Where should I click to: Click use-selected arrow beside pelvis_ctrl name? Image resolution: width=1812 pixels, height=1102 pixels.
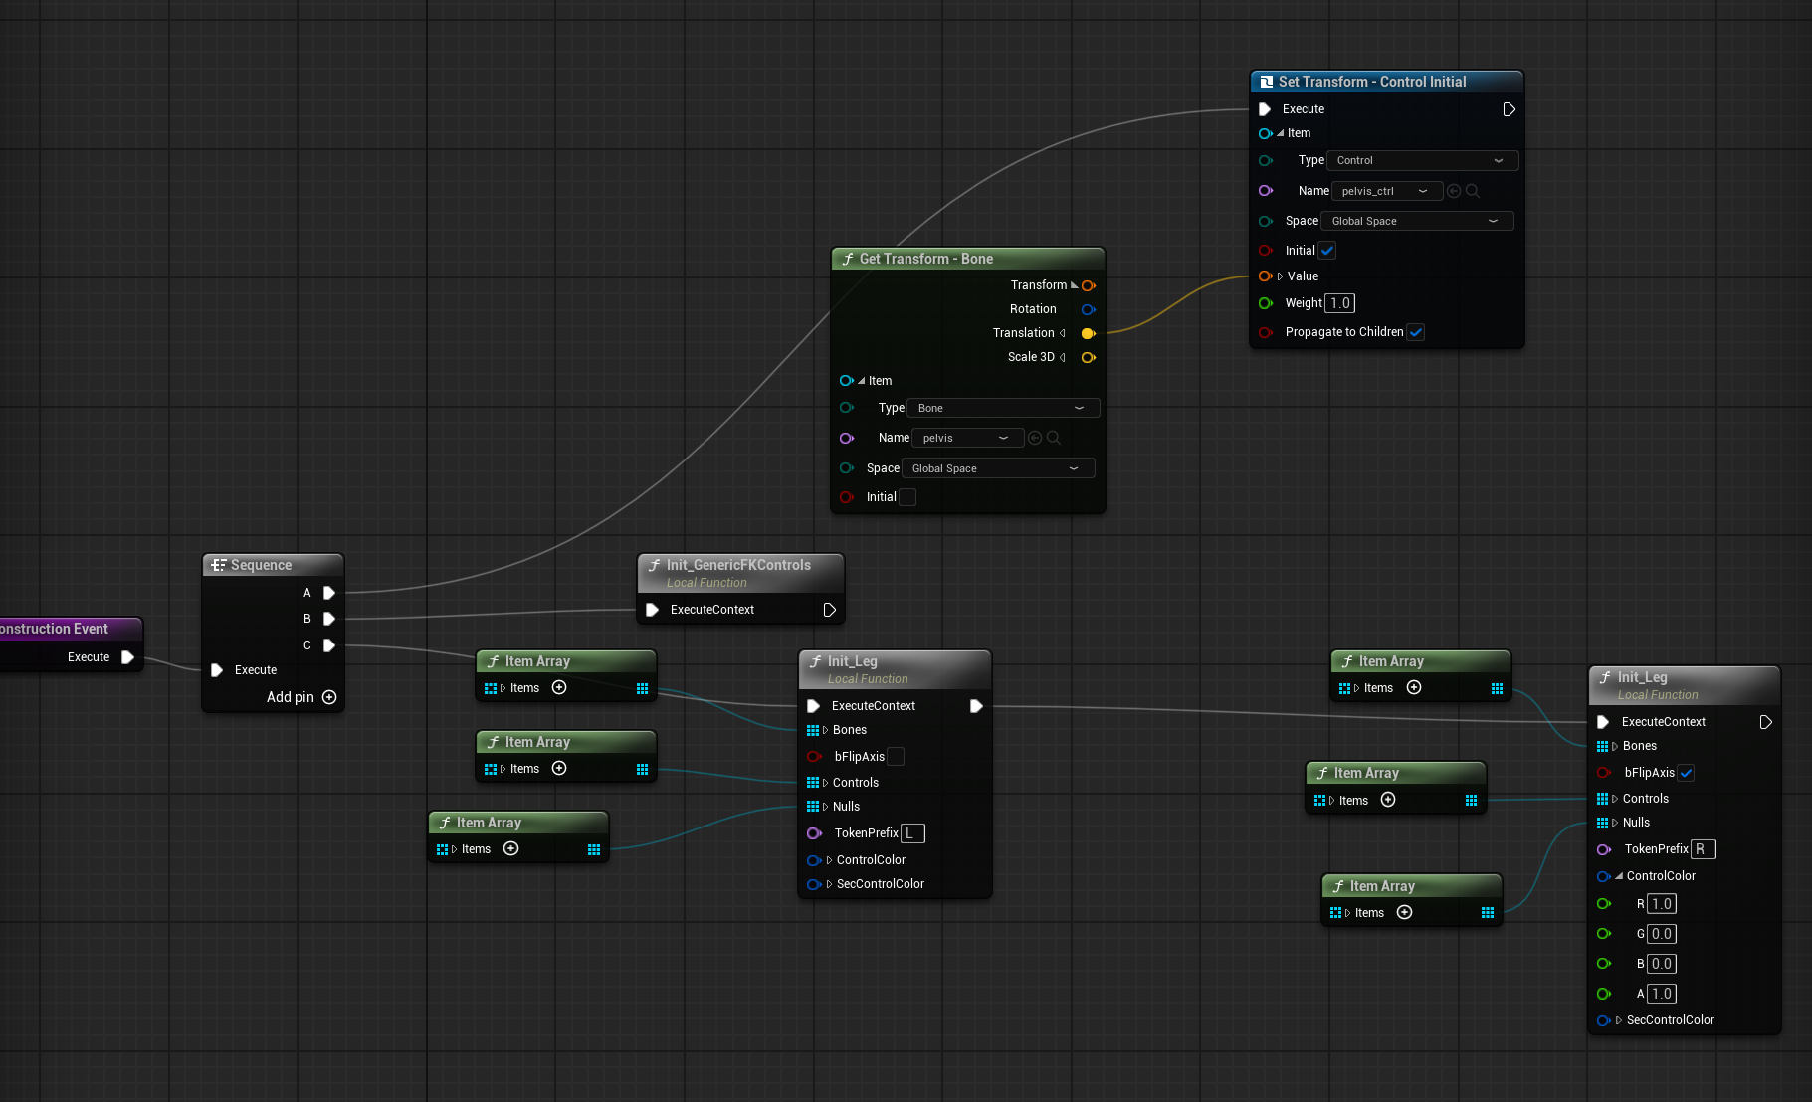(x=1454, y=191)
